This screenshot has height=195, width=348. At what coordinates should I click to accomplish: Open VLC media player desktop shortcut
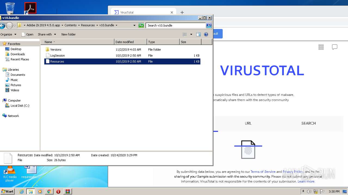[x=10, y=174]
